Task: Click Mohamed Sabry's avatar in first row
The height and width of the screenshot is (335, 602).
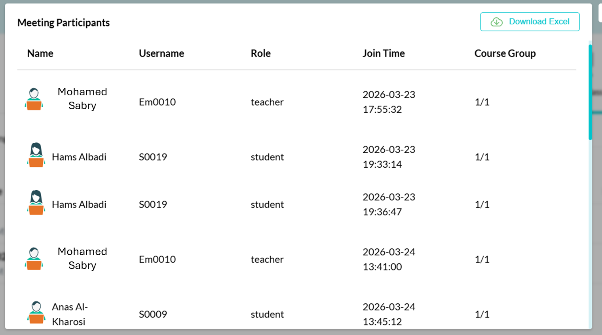Action: (x=34, y=99)
